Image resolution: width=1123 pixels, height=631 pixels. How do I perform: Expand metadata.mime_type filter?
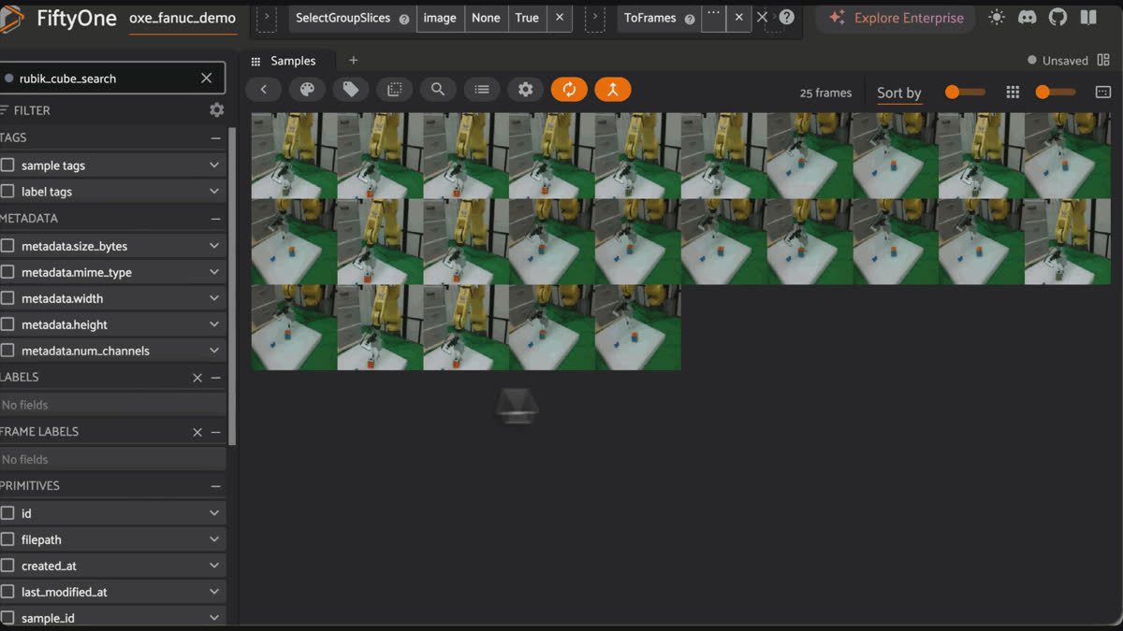tap(214, 272)
